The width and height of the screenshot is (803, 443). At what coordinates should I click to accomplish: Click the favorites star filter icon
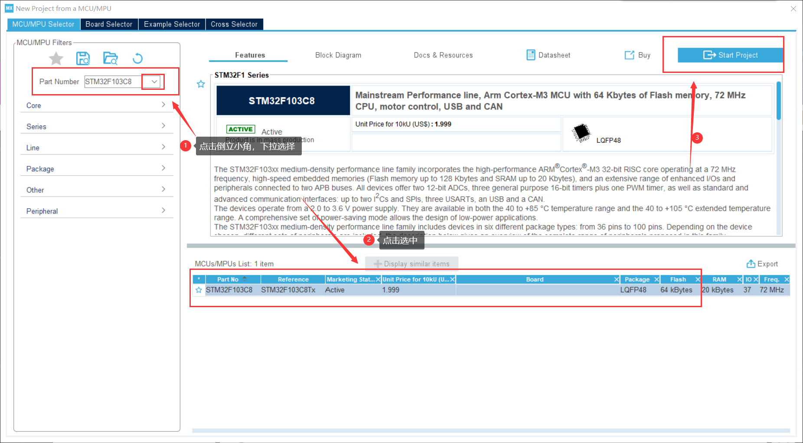pyautogui.click(x=56, y=58)
